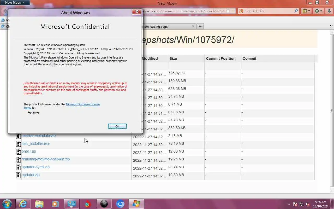Open the updater-syms.zip link
The height and width of the screenshot is (209, 334).
point(35,167)
